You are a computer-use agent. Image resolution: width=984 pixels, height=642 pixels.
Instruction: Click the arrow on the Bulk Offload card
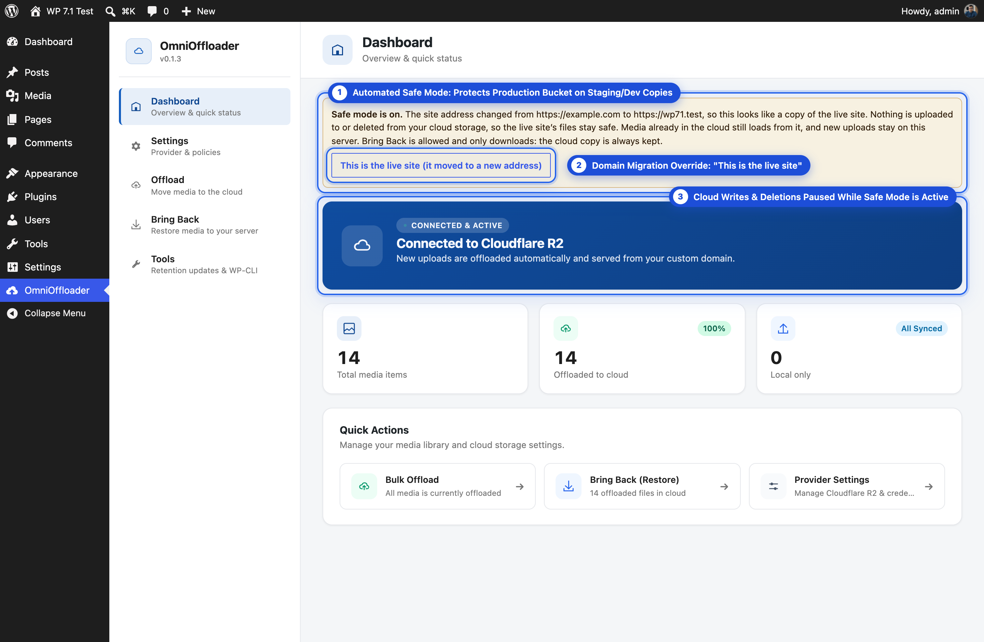(520, 487)
